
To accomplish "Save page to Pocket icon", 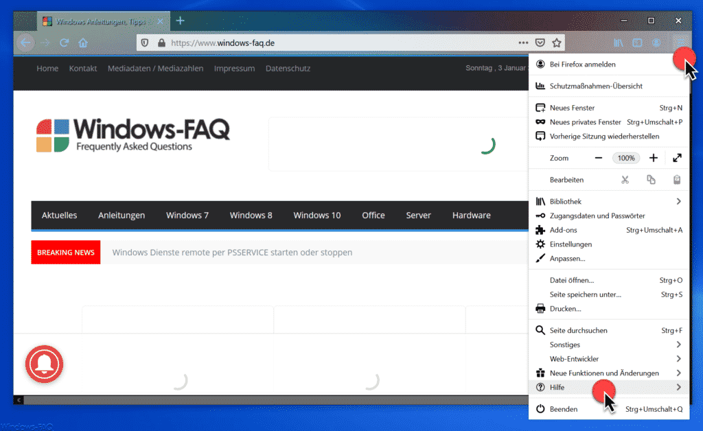I will tap(540, 43).
